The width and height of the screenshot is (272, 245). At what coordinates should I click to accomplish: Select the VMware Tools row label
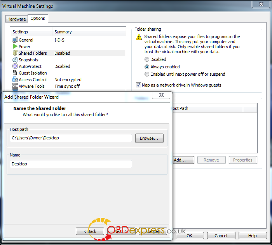click(x=31, y=86)
